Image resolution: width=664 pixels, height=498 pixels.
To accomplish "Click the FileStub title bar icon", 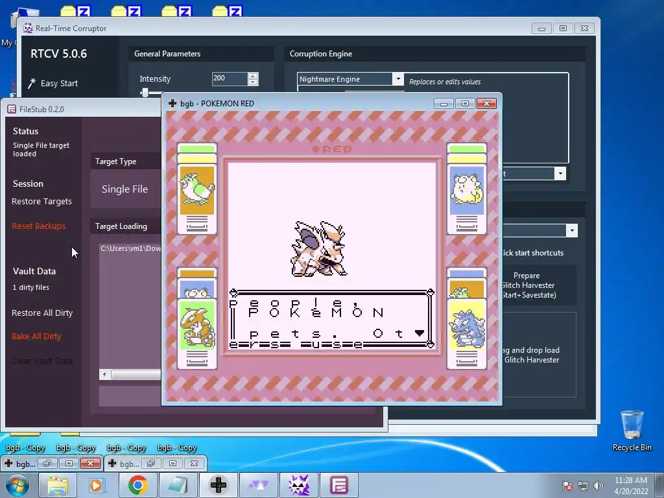I will tap(12, 109).
